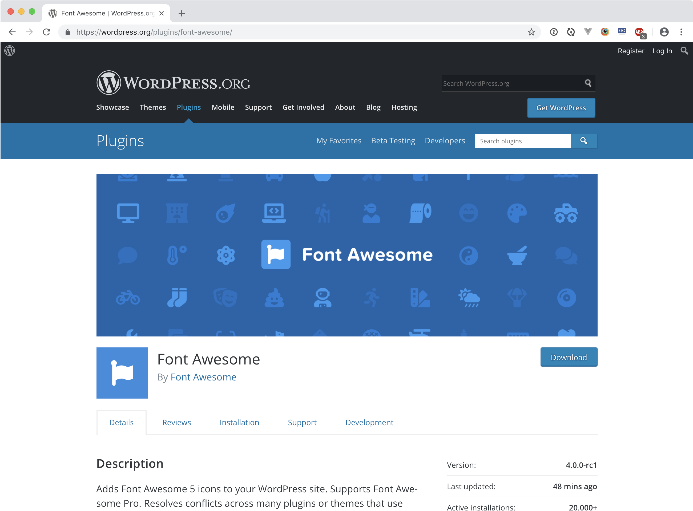Click the Beta Testing link in Plugins bar

click(393, 140)
